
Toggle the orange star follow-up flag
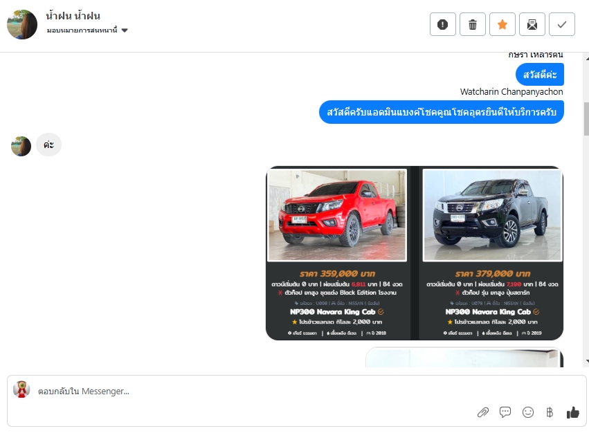click(x=502, y=24)
